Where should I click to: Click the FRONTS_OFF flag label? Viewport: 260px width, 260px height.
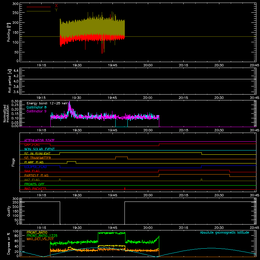click(34, 184)
